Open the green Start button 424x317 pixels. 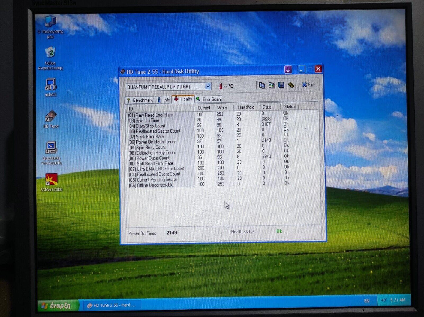click(x=58, y=306)
